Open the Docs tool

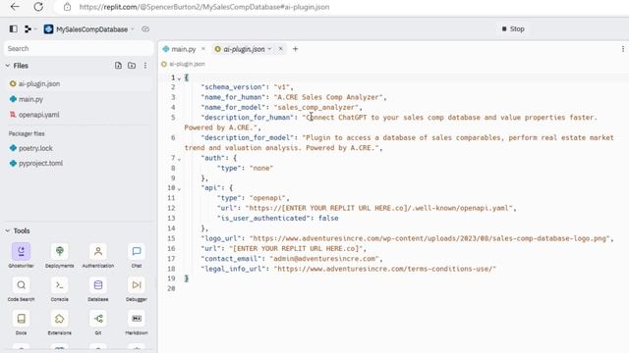pos(21,323)
